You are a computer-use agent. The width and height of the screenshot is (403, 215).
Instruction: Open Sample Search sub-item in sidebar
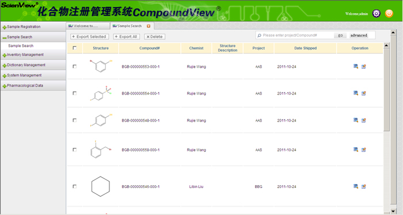click(x=21, y=45)
